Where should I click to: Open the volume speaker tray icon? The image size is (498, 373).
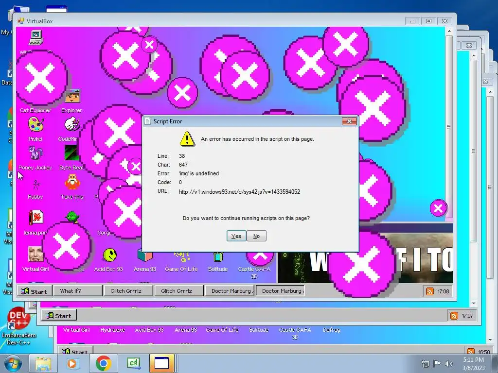pyautogui.click(x=448, y=364)
